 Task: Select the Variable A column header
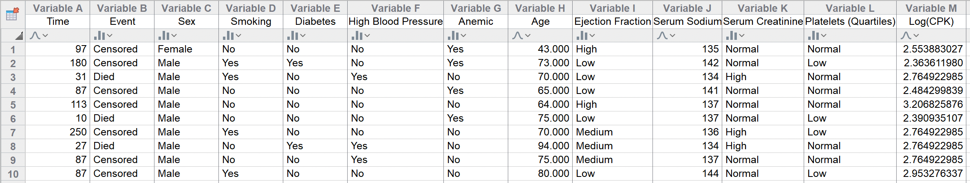(57, 8)
